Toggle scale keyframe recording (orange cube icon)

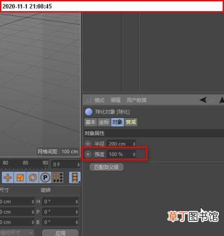(x=20, y=177)
